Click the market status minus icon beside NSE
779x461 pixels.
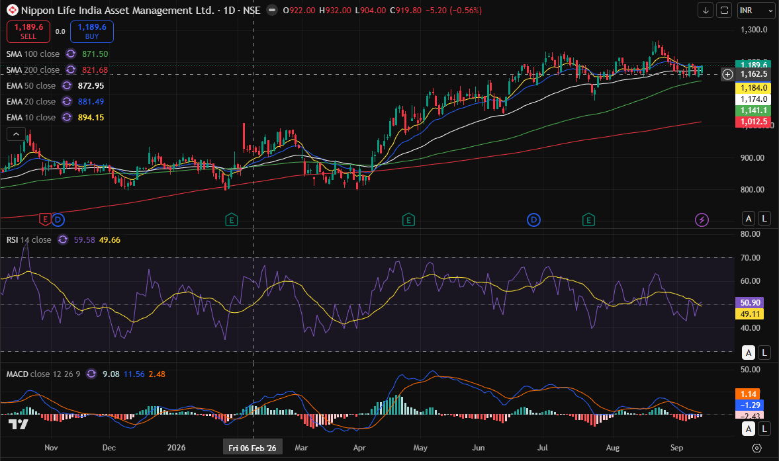coord(272,10)
